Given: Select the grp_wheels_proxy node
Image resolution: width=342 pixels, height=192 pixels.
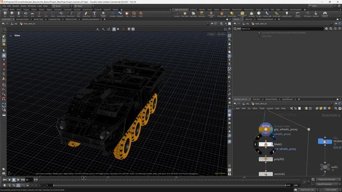Looking at the screenshot, I should tap(266, 129).
